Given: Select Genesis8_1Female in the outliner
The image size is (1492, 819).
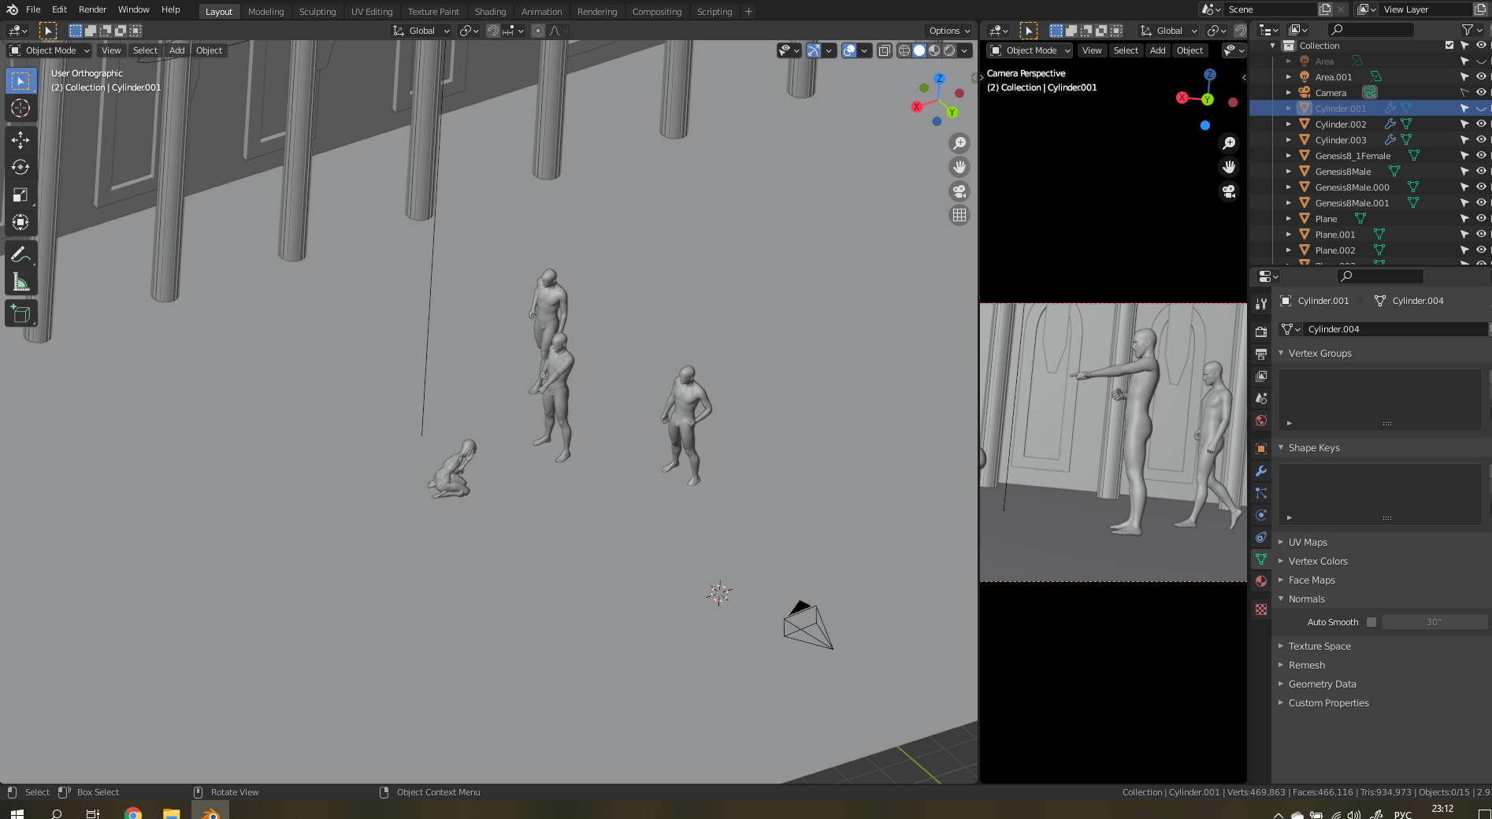Looking at the screenshot, I should 1353,156.
